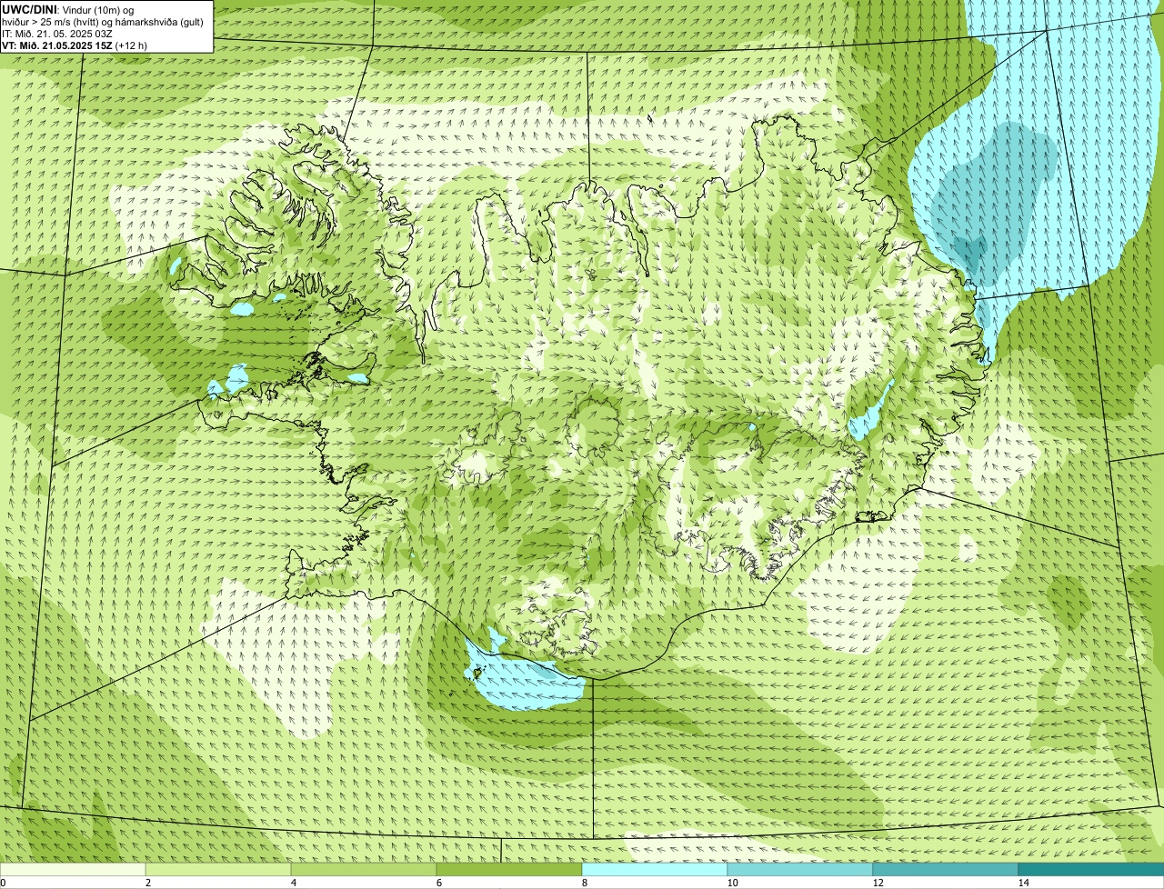This screenshot has height=889, width=1164.
Task: Click the teal 12–14 legend band
Action: (946, 869)
